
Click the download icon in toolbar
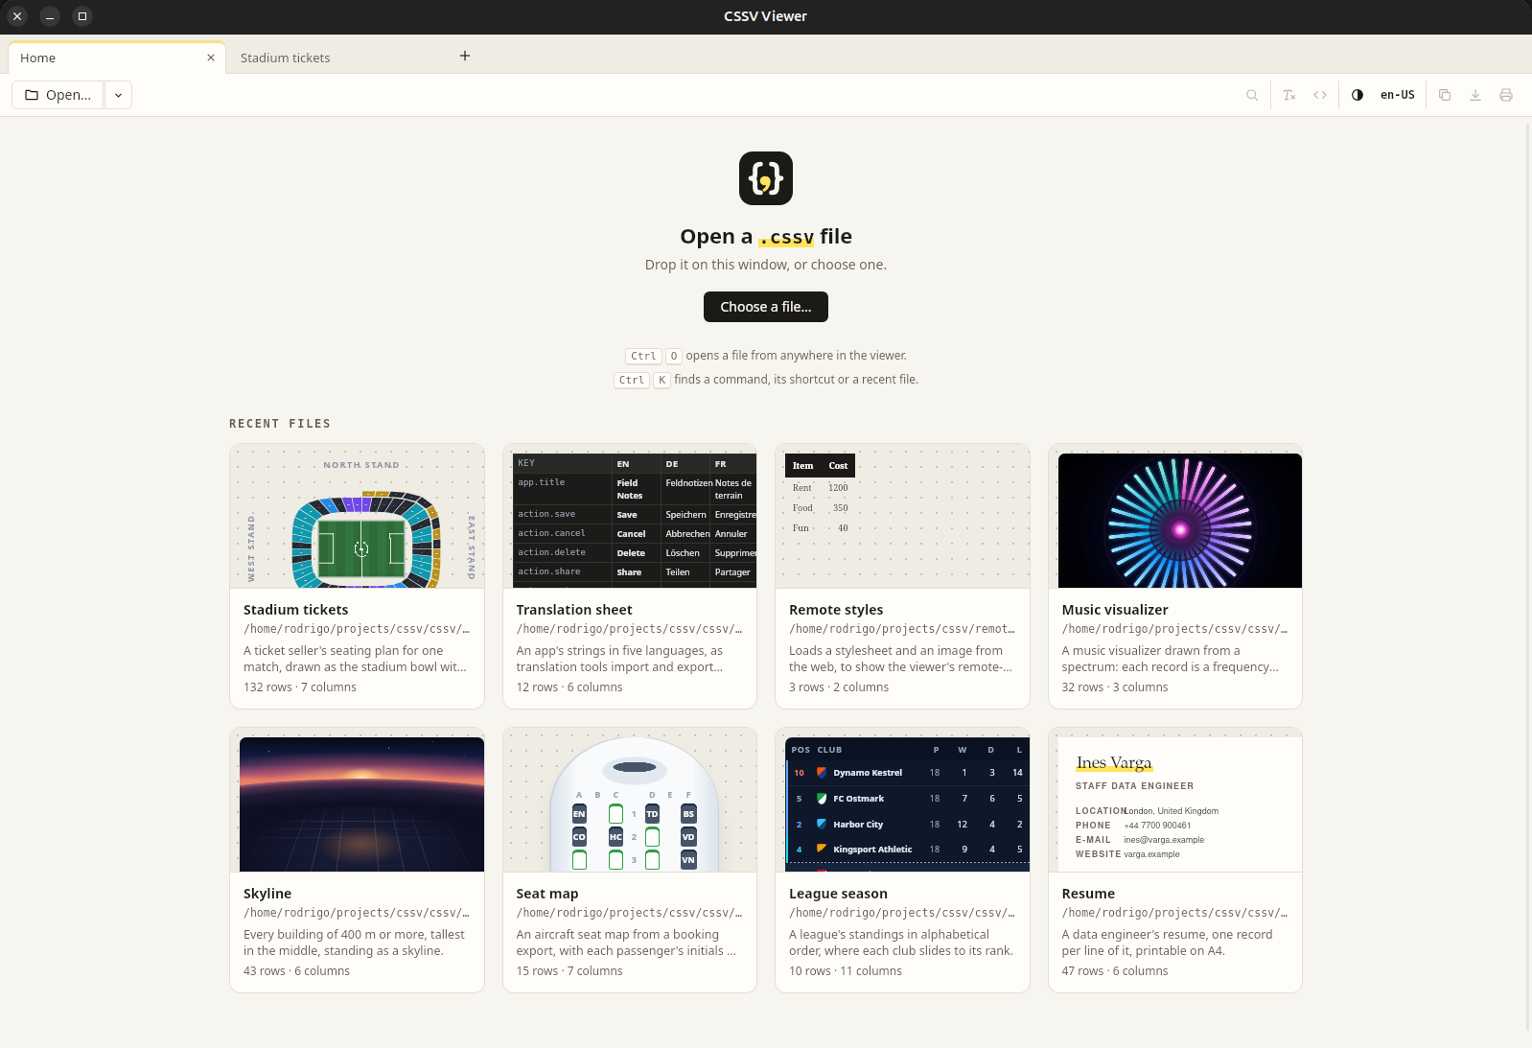point(1475,95)
